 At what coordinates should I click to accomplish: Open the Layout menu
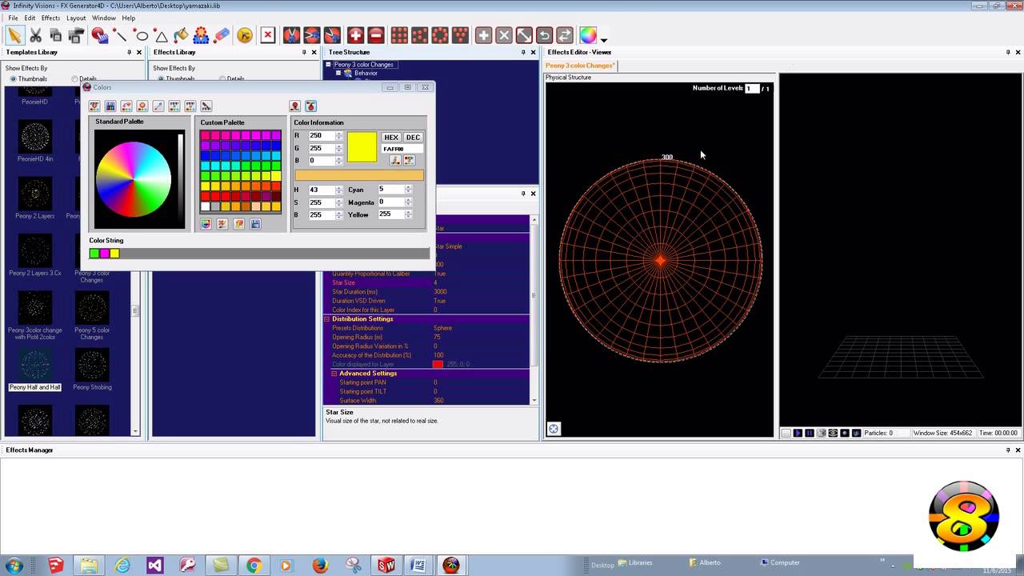click(x=76, y=18)
